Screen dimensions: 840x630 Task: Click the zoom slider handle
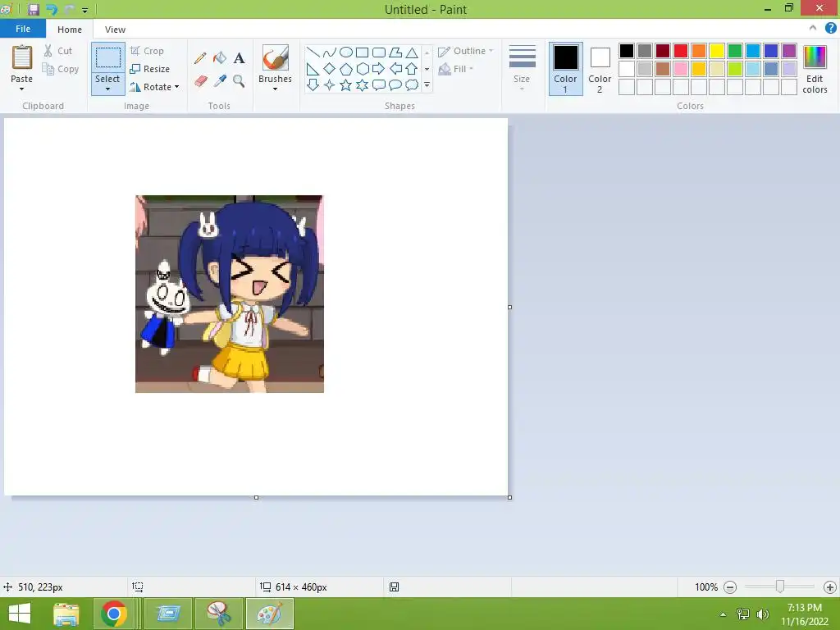pos(780,587)
